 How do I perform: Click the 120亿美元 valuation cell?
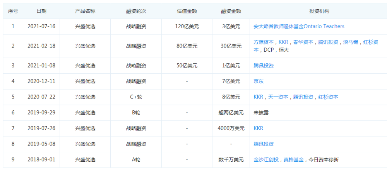187,26
